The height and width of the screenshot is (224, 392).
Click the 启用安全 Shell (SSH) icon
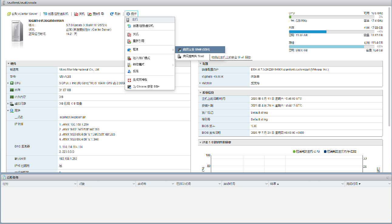click(180, 50)
